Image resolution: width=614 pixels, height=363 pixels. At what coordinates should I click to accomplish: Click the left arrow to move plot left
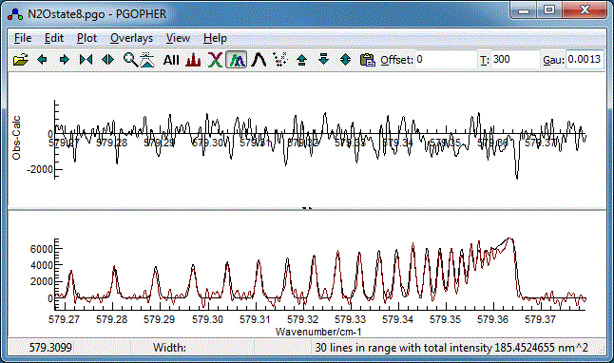point(42,60)
